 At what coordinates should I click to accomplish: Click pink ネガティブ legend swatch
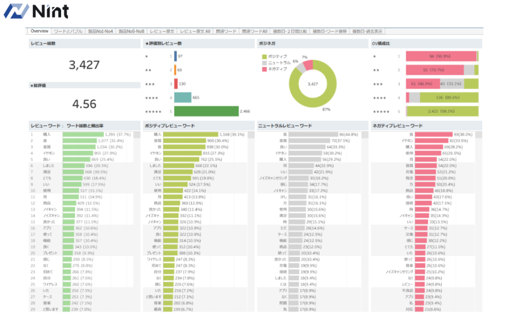pyautogui.click(x=263, y=69)
